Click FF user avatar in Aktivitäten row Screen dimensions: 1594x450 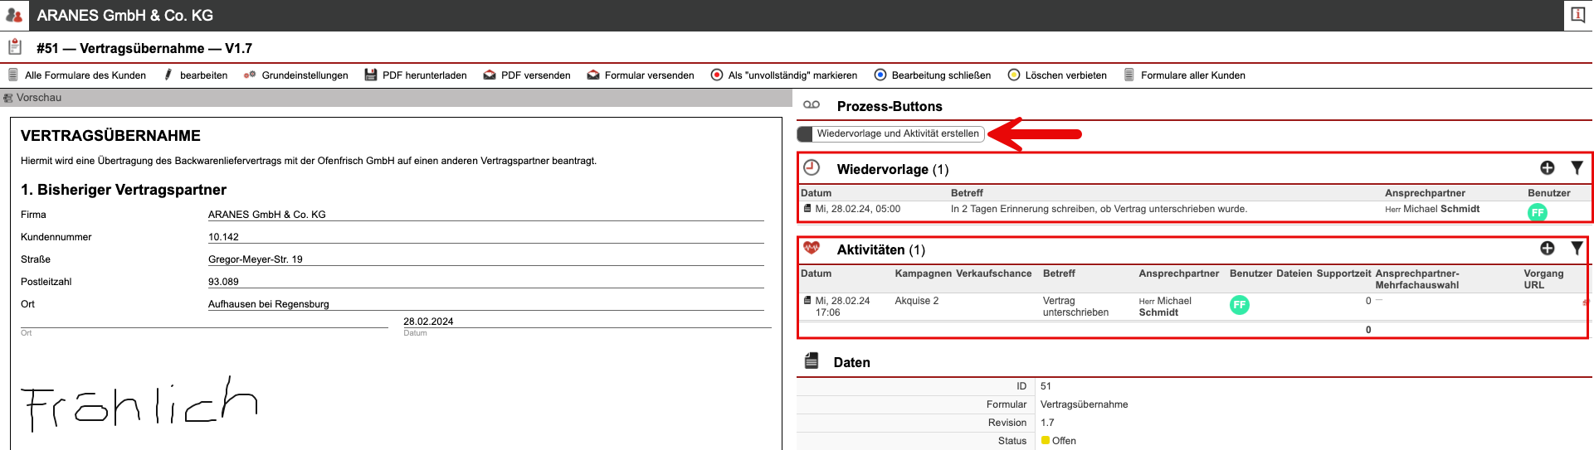point(1240,305)
